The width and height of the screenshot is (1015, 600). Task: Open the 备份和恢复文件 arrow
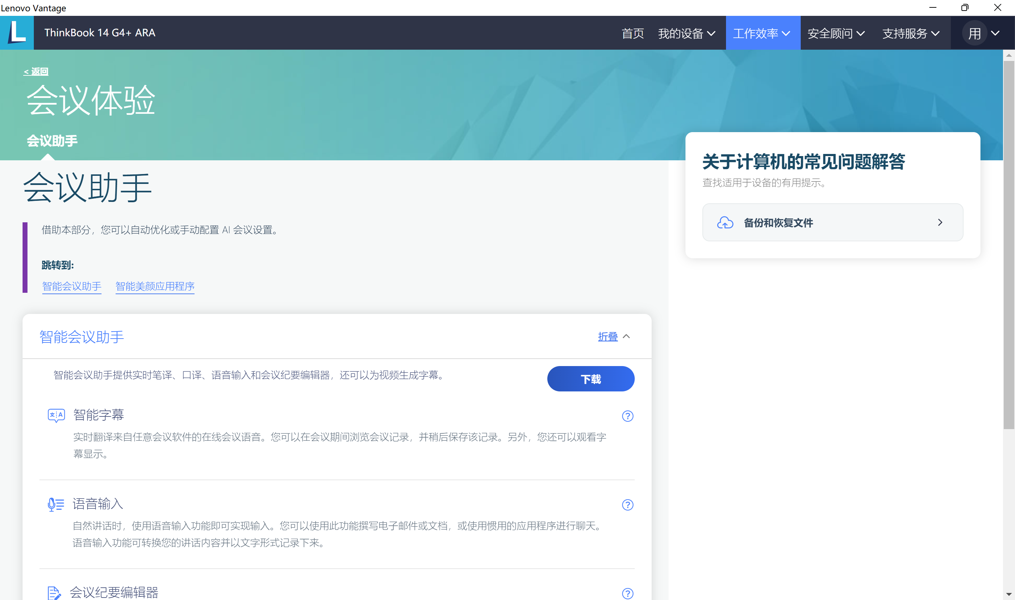(x=940, y=222)
